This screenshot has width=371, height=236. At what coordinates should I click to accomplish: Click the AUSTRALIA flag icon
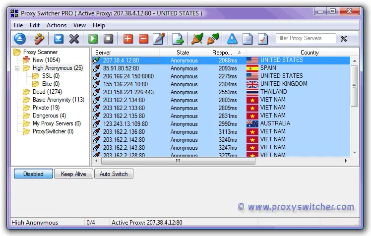click(252, 123)
